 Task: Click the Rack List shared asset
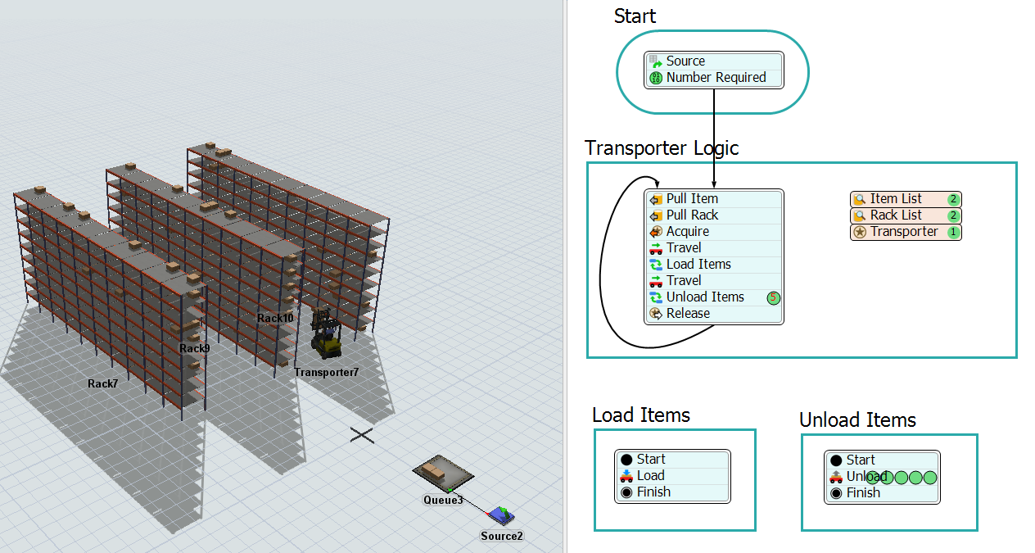[896, 215]
